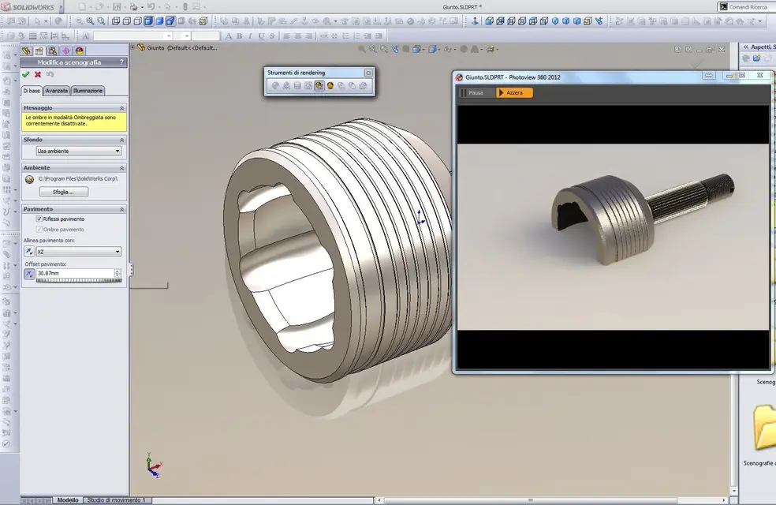
Task: Click the floor direction icon next to XZ
Action: click(29, 252)
